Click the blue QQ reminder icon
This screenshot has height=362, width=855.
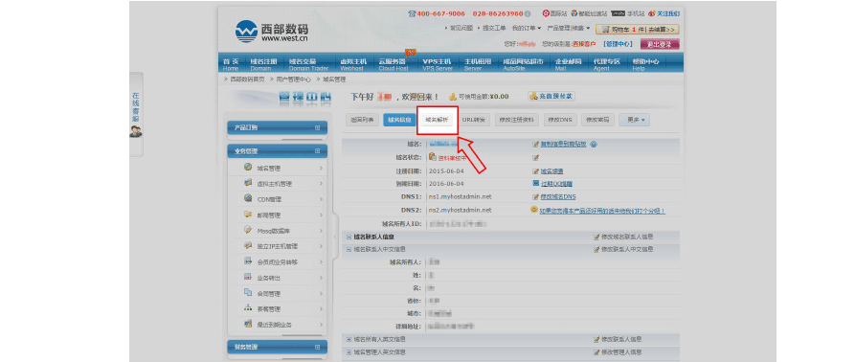[535, 184]
